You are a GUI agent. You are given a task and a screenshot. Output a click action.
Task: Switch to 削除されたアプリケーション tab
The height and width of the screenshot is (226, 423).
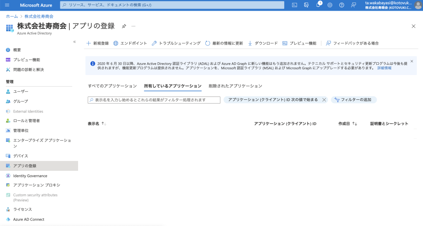pos(235,86)
